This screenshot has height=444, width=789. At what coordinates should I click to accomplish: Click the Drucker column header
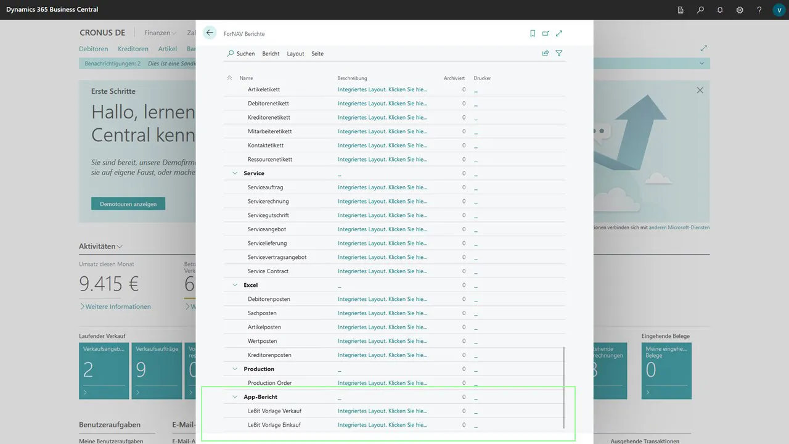tap(482, 78)
